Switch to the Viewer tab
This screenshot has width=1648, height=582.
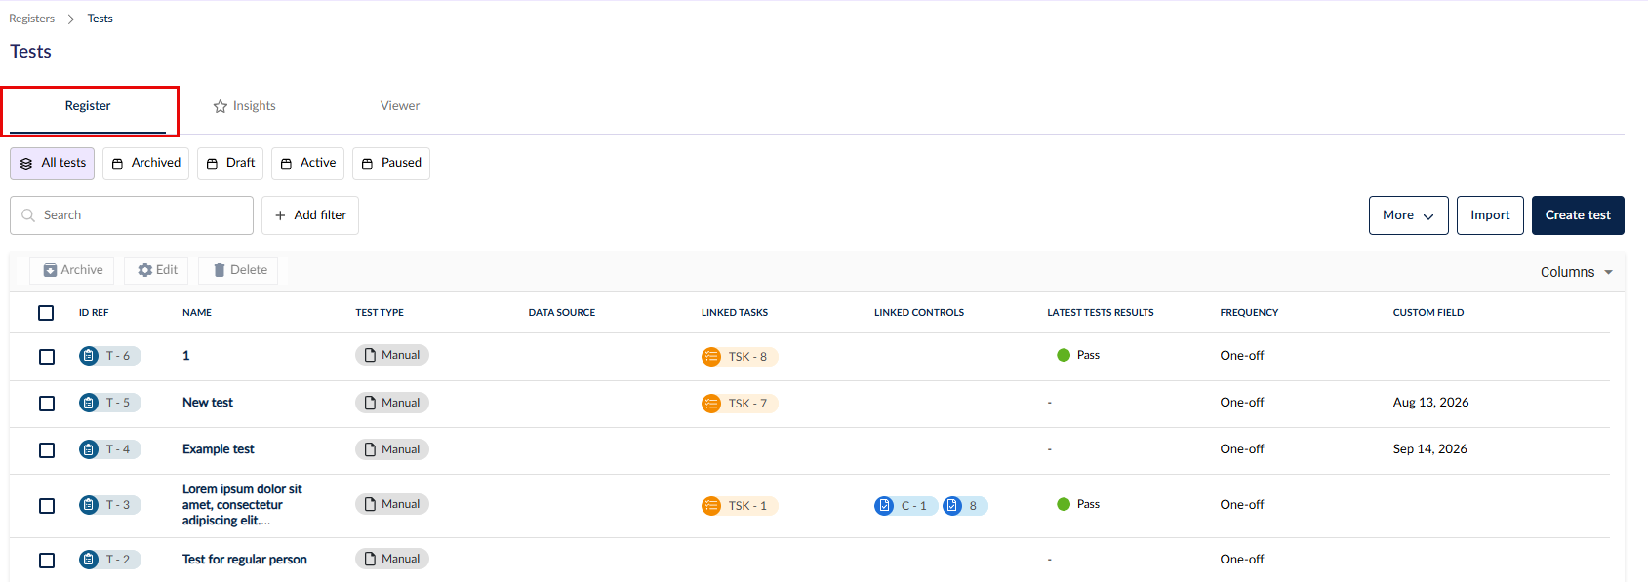coord(400,106)
